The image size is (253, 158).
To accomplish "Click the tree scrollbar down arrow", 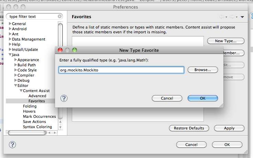I will [x=60, y=127].
